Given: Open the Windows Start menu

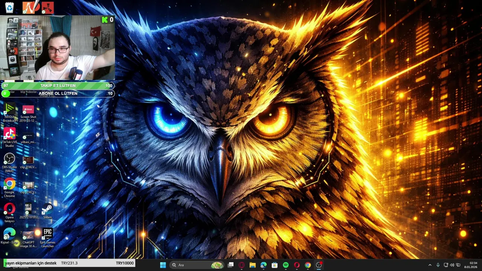Looking at the screenshot, I should click(163, 265).
